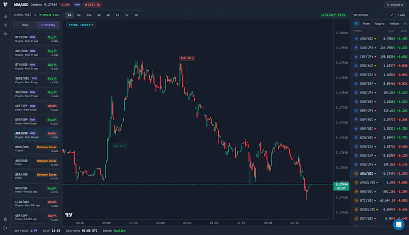
Task: Open the SHIB/USD signal card
Action: pyautogui.click(x=36, y=80)
